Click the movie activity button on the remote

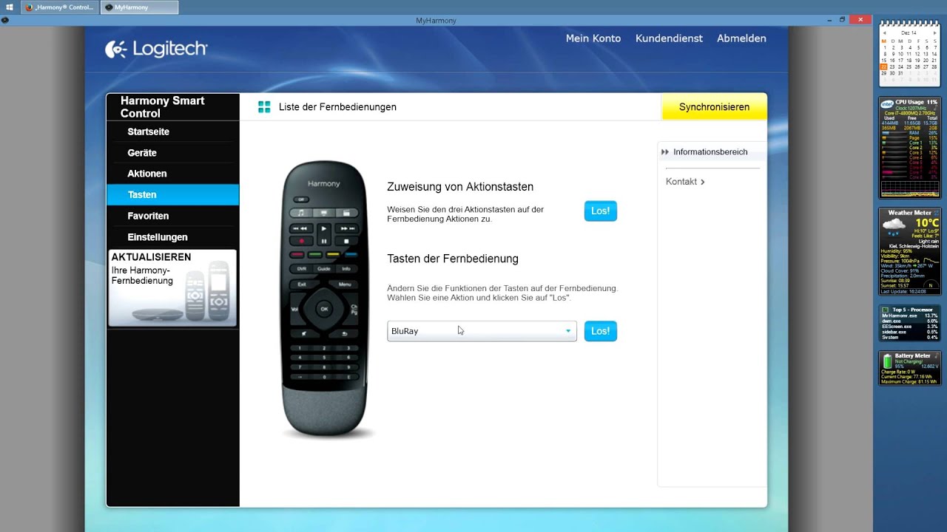346,213
